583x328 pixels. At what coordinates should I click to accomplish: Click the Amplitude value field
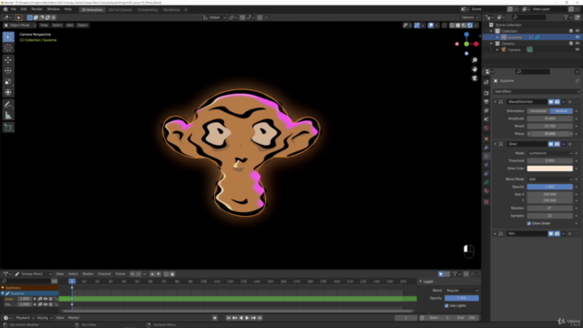(x=550, y=118)
